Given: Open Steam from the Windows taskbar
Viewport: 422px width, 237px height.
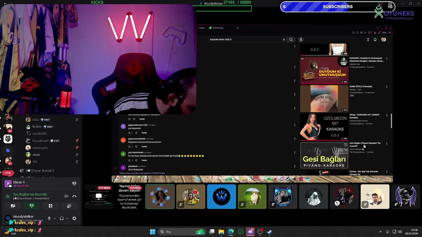Looking at the screenshot, I should click(269, 232).
